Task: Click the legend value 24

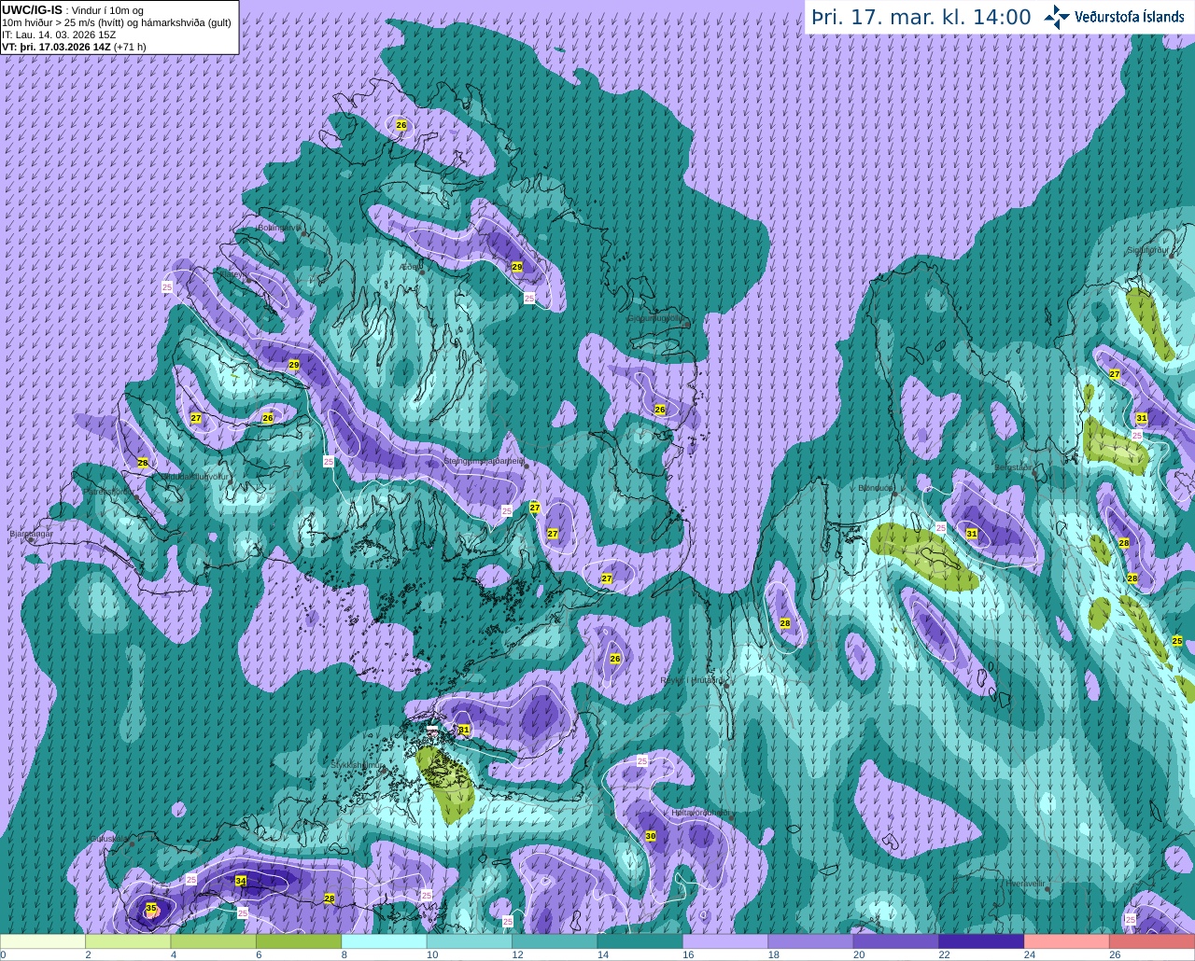Action: (1029, 955)
